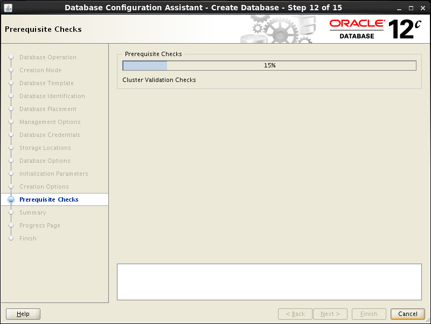Screen dimensions: 431x324
Task: Select Management Options step in sidebar
Action: click(50, 122)
